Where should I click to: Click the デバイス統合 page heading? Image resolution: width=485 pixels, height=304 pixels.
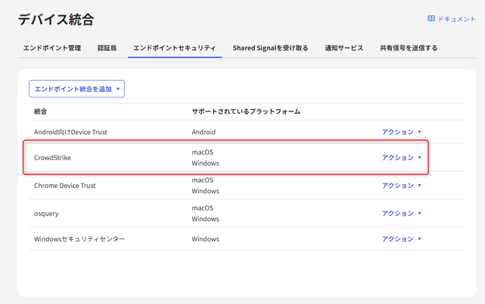coord(56,19)
